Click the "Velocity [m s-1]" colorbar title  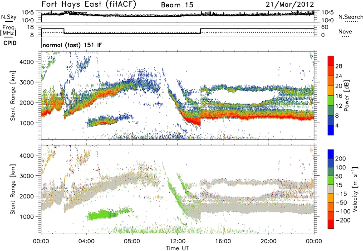[x=355, y=189]
